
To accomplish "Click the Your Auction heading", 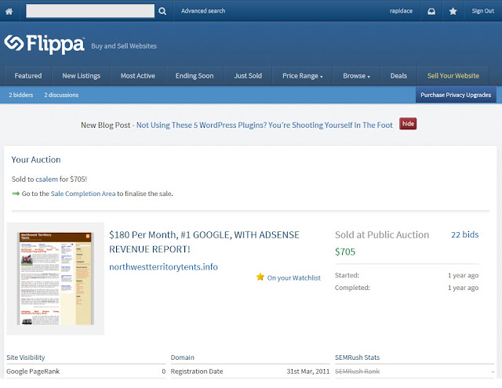I will (x=36, y=160).
